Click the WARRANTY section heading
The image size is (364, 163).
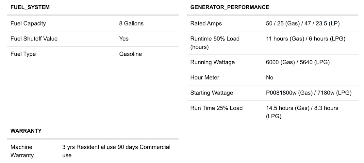26,131
